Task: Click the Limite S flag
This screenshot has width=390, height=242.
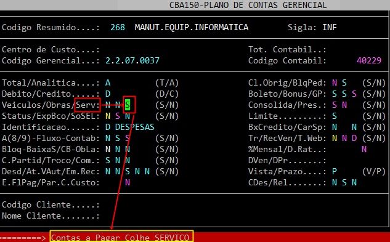Action: coord(335,116)
